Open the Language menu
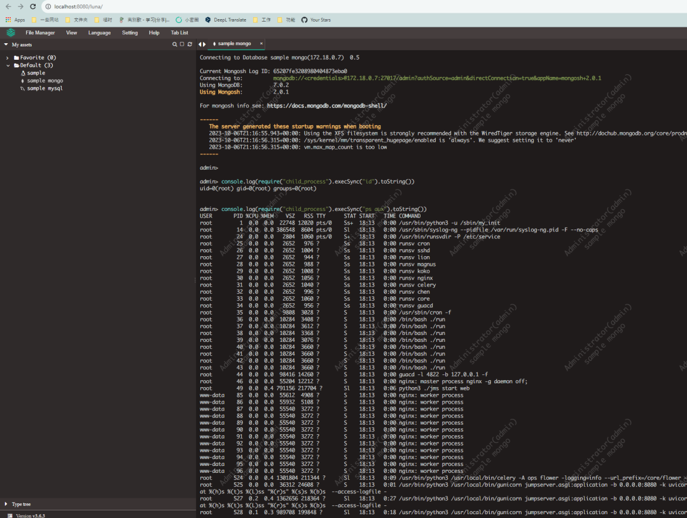 coord(99,32)
